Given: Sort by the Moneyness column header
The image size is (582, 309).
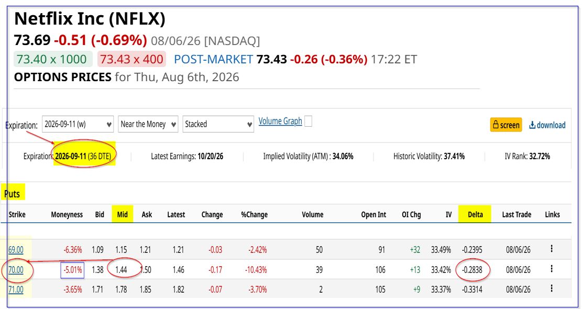Looking at the screenshot, I should [67, 214].
